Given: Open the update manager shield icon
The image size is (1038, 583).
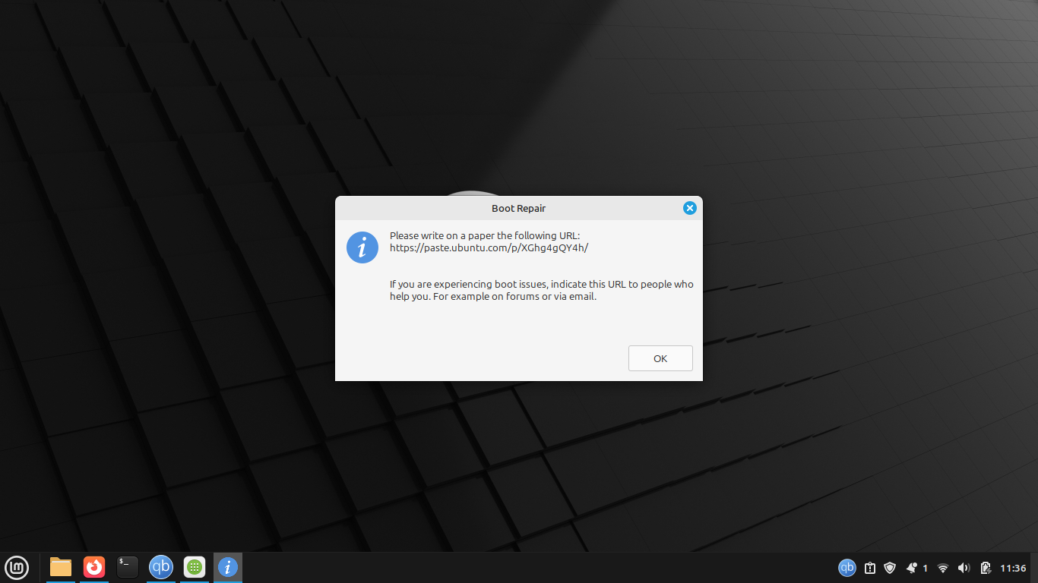Looking at the screenshot, I should click(890, 568).
